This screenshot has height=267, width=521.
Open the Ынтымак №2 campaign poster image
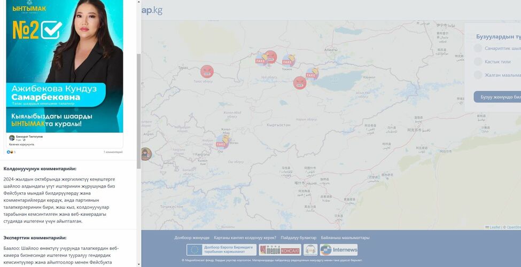tap(65, 66)
